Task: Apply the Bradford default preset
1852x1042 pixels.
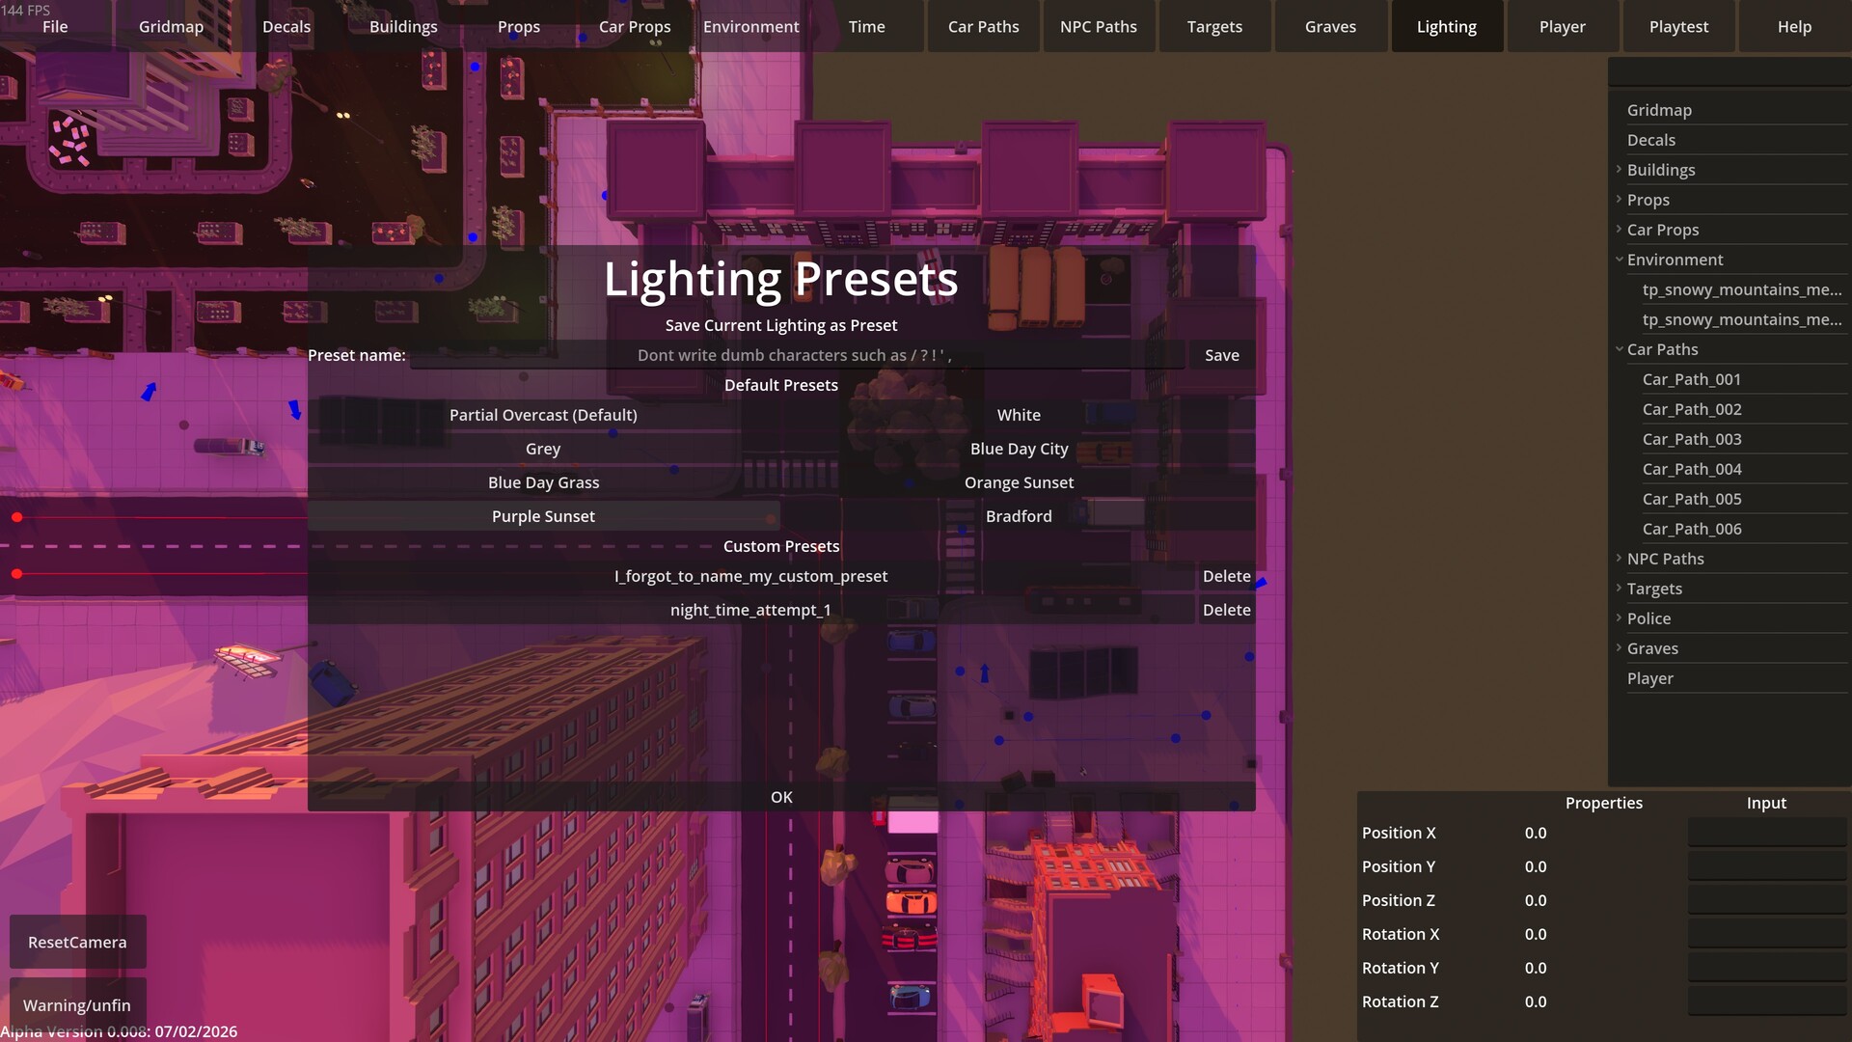Action: click(1019, 516)
